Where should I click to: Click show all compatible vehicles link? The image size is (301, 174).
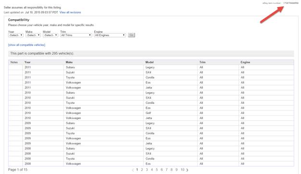[x=26, y=45]
